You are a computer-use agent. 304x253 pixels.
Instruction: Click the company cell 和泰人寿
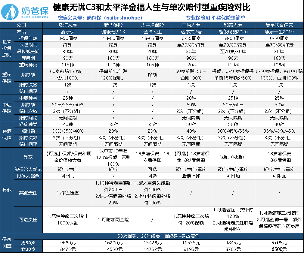click(x=233, y=25)
